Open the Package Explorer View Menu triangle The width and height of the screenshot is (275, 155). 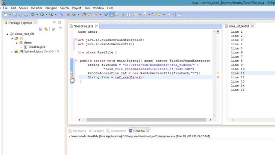click(x=61, y=28)
